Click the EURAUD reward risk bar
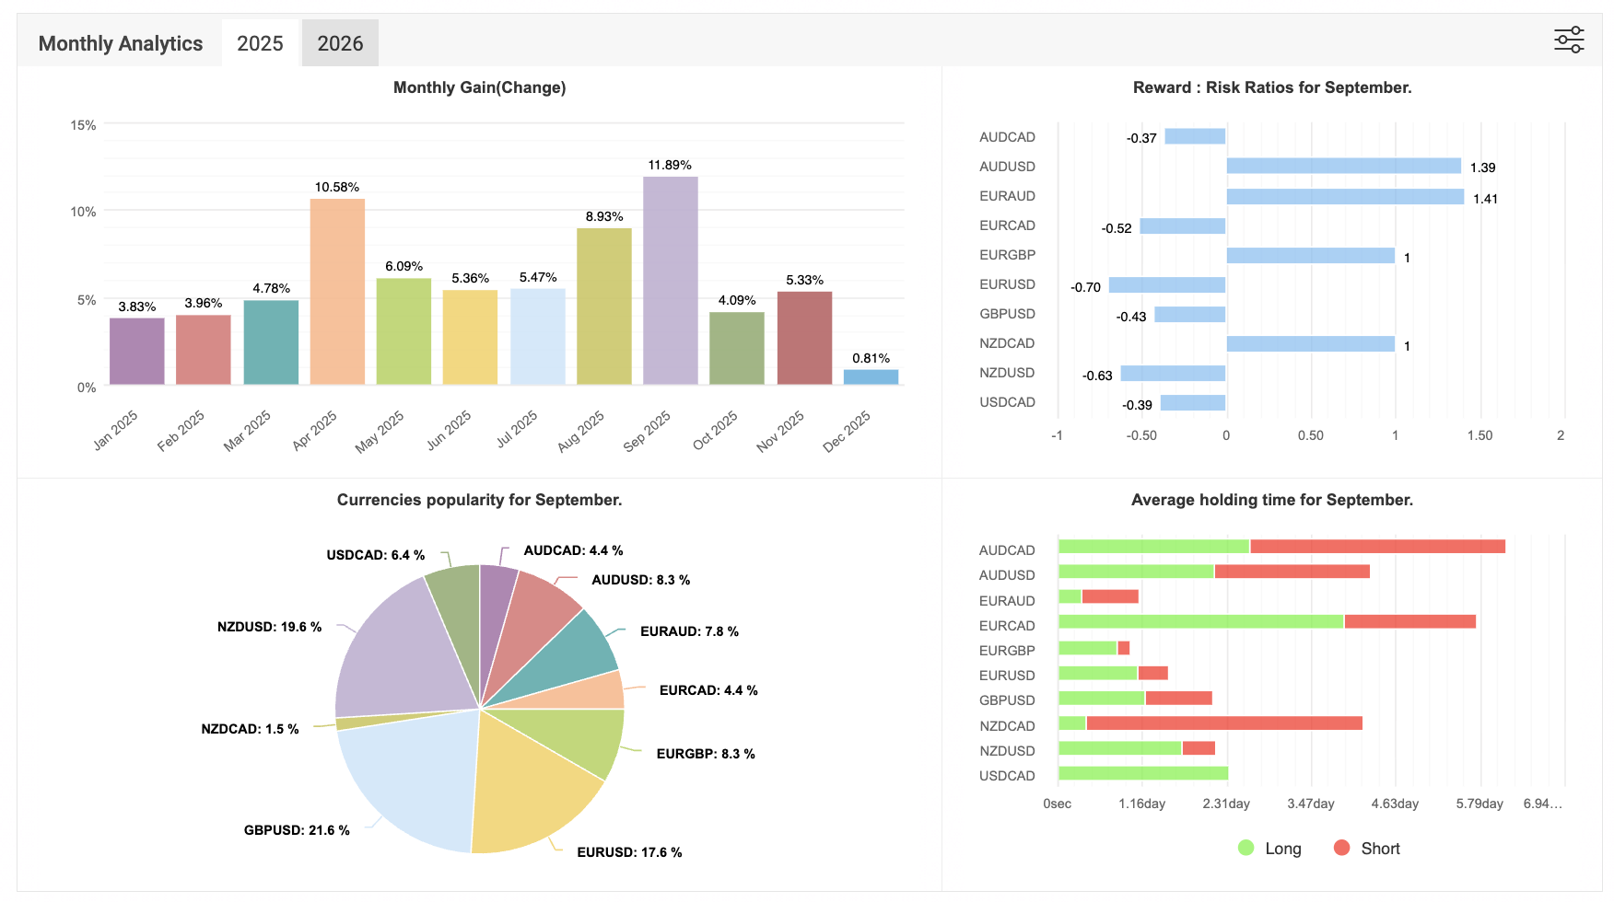Image resolution: width=1614 pixels, height=902 pixels. point(1345,197)
